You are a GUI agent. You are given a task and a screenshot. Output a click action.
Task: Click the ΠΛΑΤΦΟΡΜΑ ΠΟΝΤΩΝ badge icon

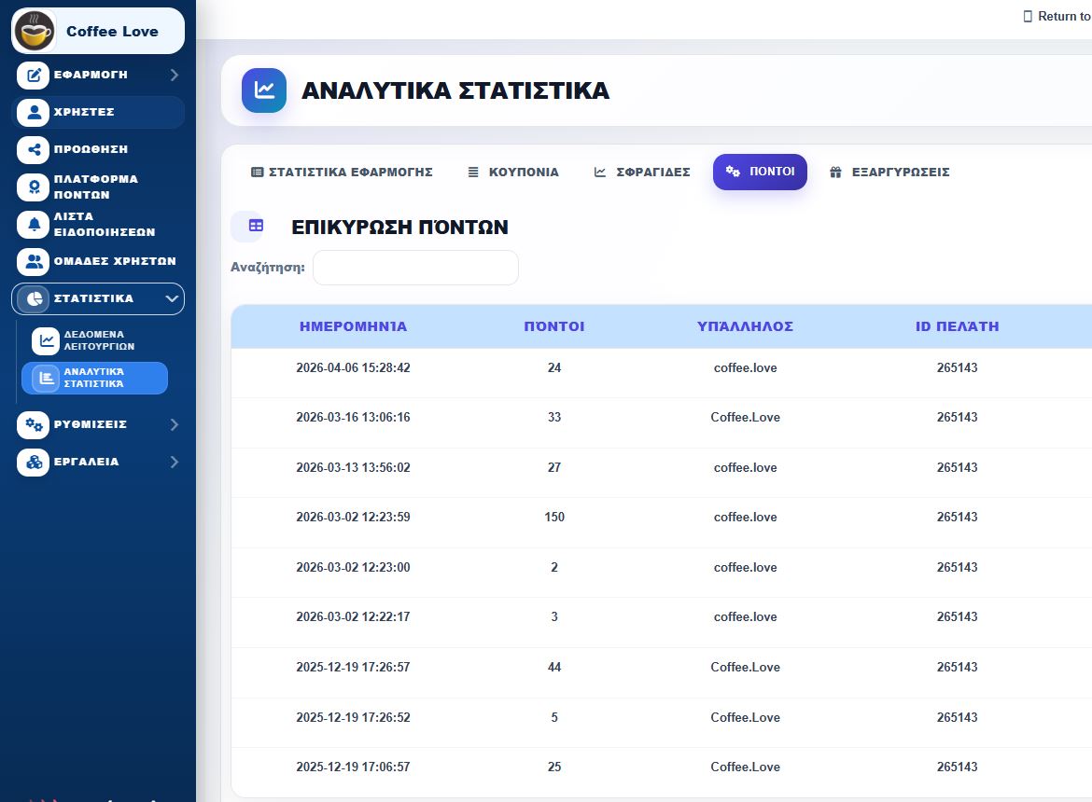[x=33, y=187]
